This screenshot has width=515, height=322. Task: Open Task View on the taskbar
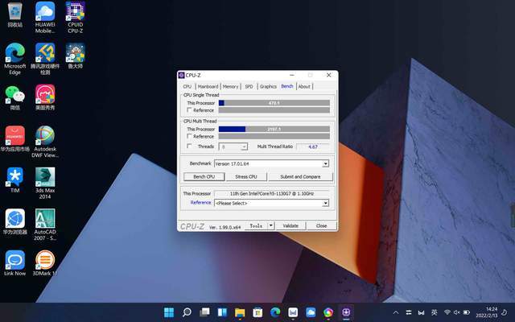[204, 312]
